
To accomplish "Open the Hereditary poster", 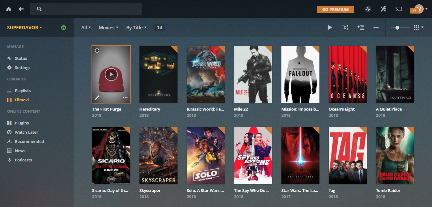I will 158,74.
